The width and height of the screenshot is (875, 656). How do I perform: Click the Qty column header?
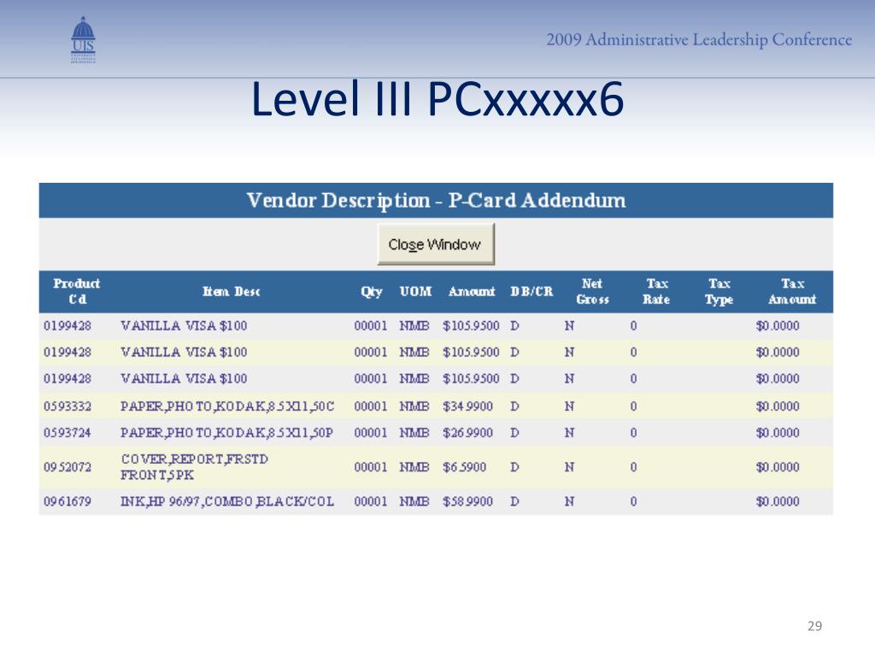coord(371,292)
